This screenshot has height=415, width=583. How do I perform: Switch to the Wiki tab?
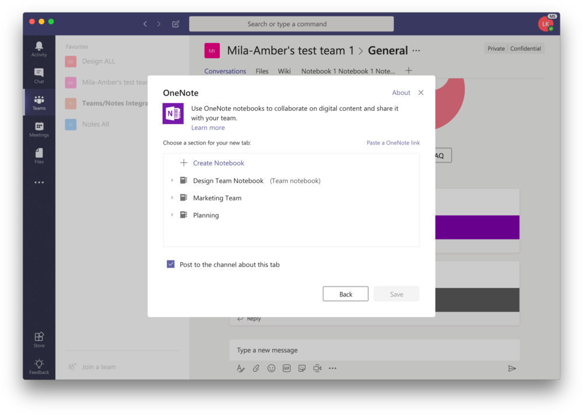284,71
